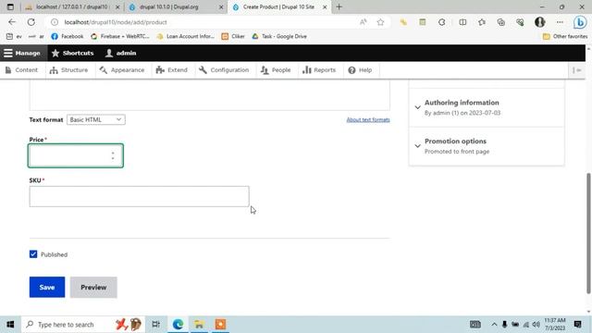592x333 pixels.
Task: Open Shortcuts star menu
Action: point(72,54)
